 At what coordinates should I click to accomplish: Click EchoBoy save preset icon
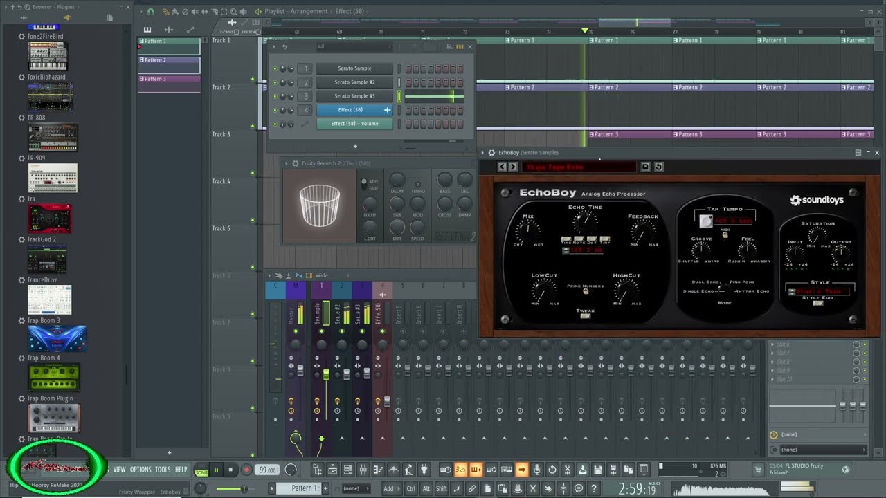[x=645, y=167]
